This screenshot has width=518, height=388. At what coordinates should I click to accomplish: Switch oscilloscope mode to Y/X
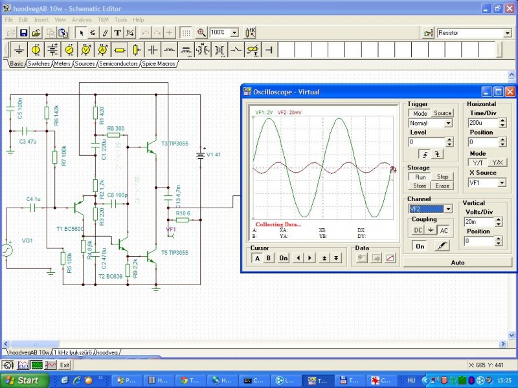pos(497,162)
